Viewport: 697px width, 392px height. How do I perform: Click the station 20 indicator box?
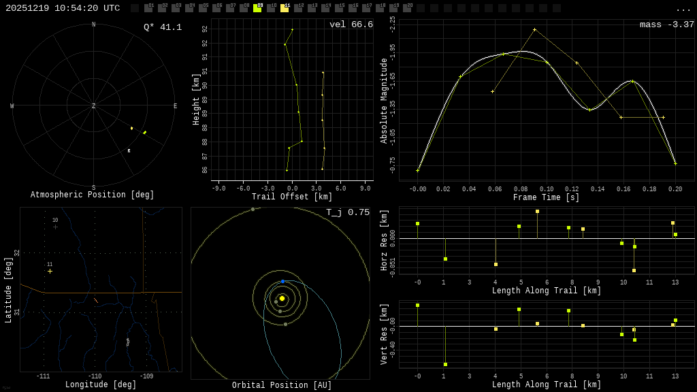pyautogui.click(x=407, y=7)
